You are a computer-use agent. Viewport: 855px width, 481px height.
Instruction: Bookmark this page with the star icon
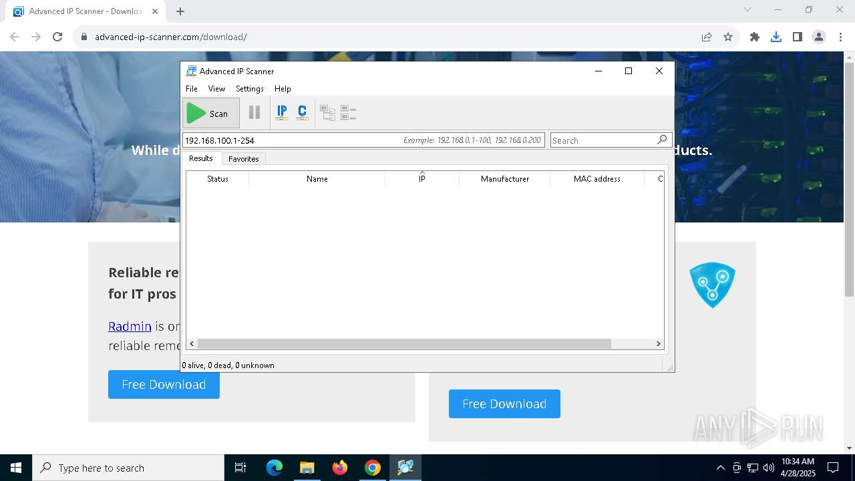point(728,37)
